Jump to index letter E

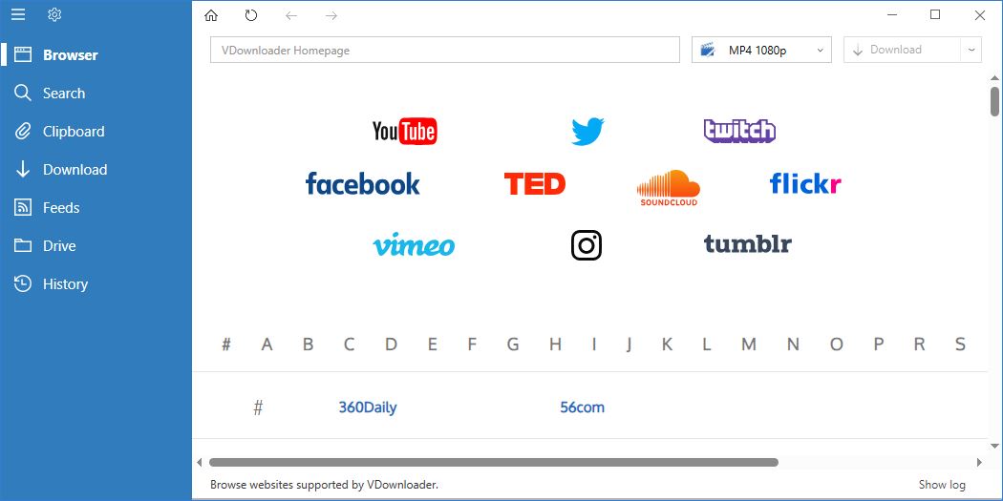(433, 344)
